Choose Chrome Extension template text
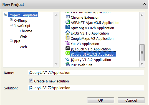The image size is (149, 105). tap(85, 18)
